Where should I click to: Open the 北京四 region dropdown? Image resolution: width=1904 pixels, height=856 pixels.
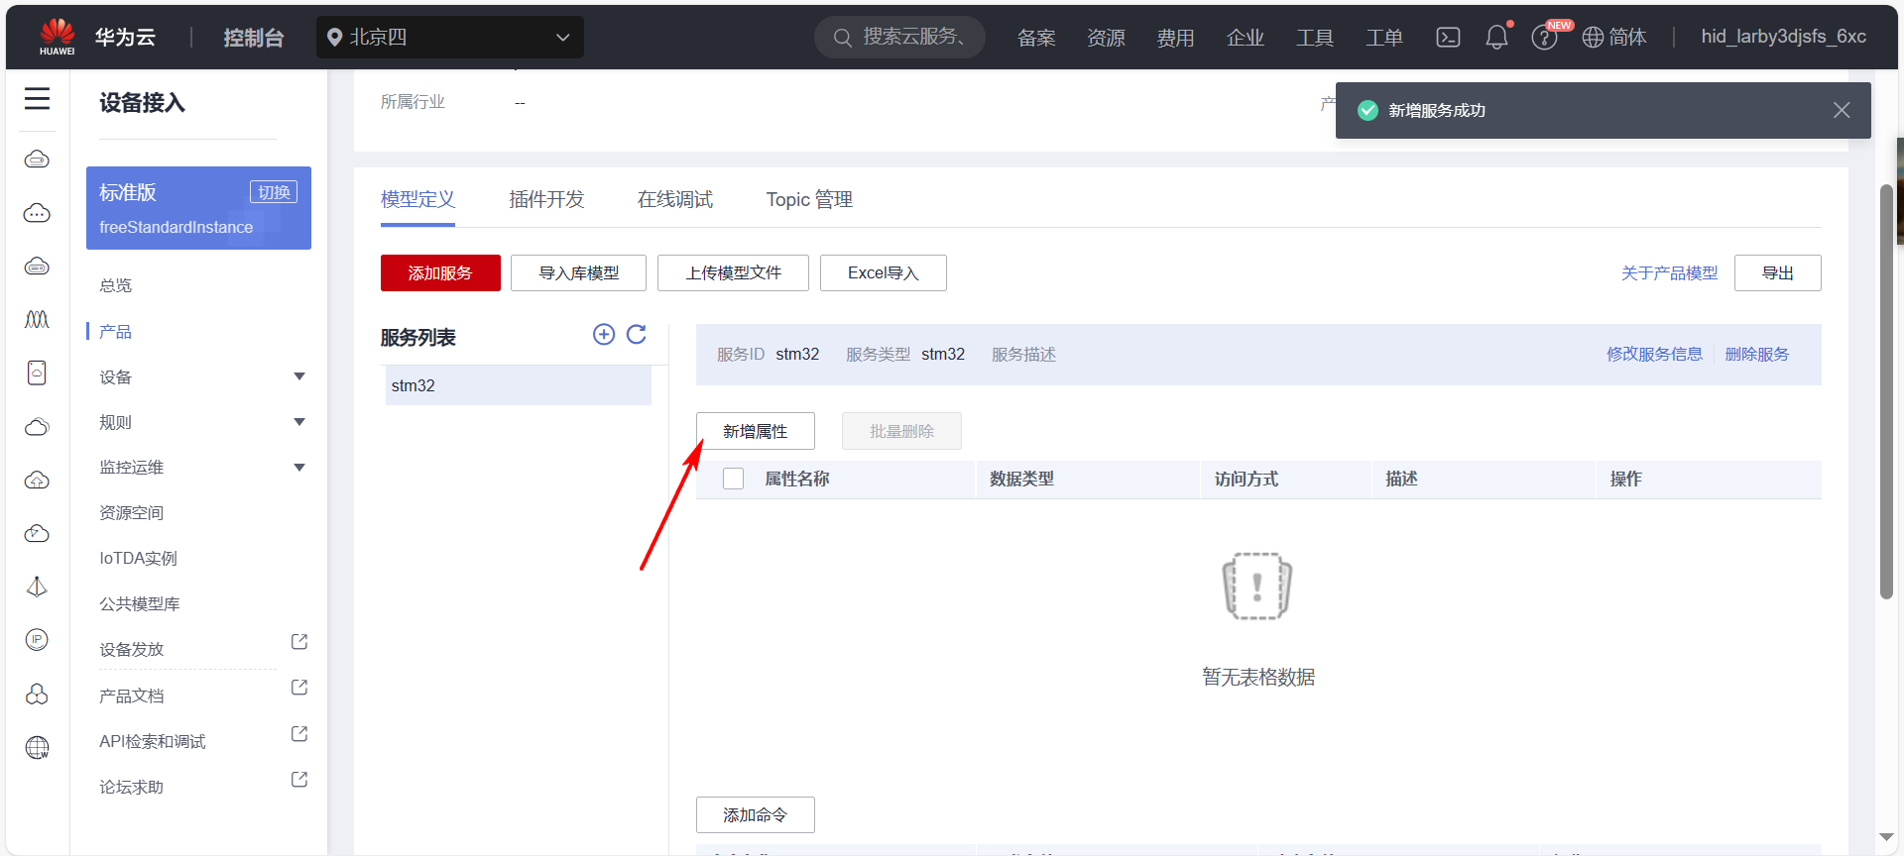(449, 38)
